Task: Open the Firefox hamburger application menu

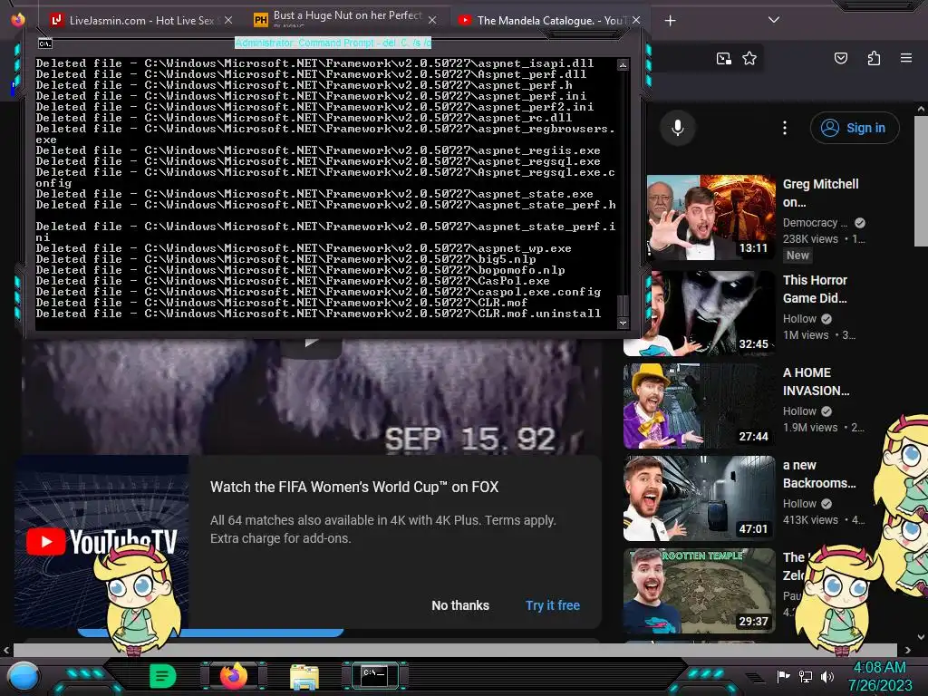Action: [906, 58]
